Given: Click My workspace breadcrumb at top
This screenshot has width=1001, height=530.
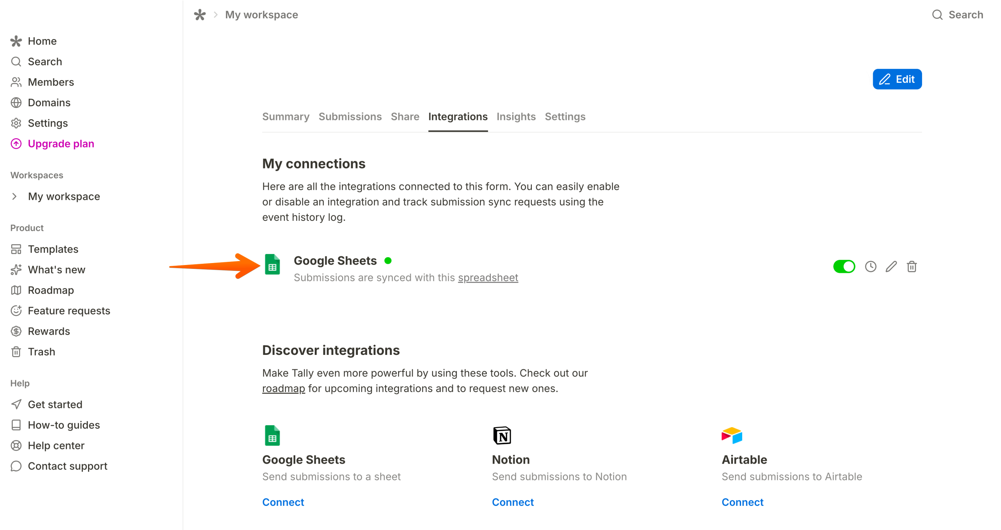Looking at the screenshot, I should pyautogui.click(x=262, y=15).
